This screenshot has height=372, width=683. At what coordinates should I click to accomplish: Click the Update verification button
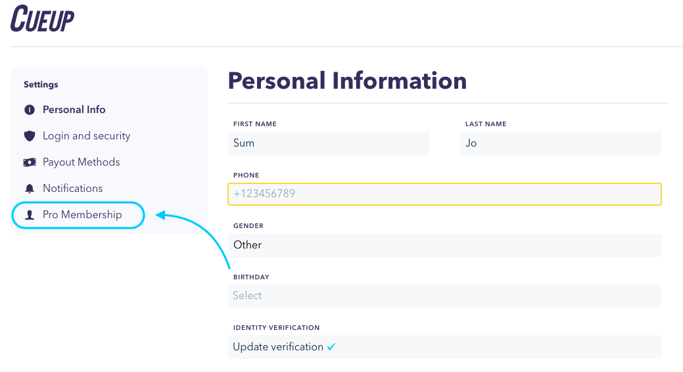pos(278,347)
